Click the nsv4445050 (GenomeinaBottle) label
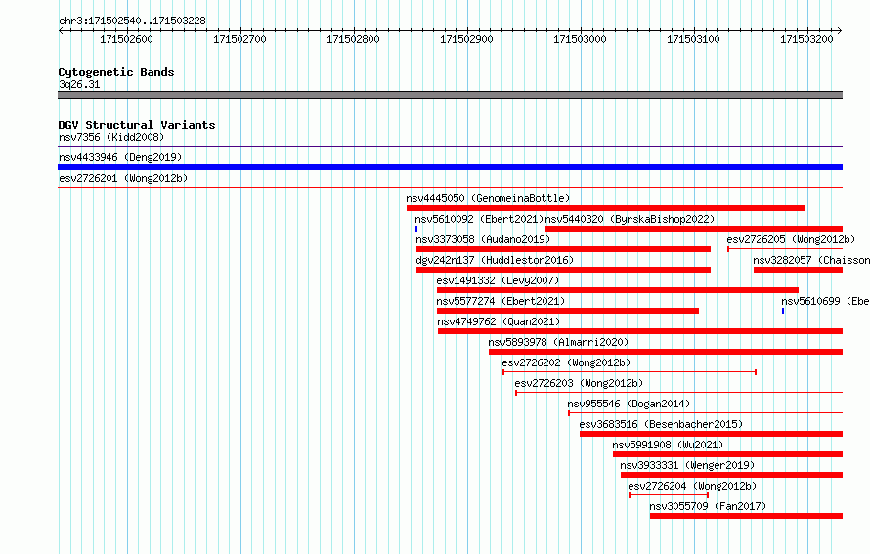 pos(488,198)
